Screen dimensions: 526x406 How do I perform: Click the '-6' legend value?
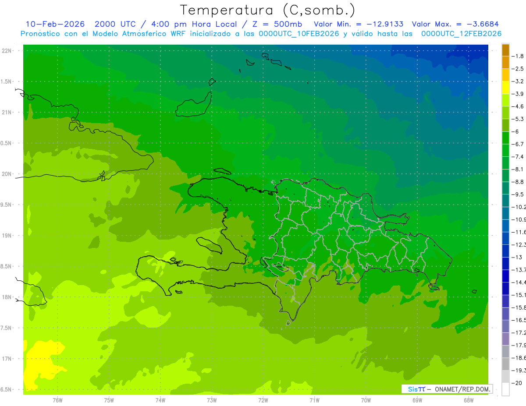(x=515, y=131)
